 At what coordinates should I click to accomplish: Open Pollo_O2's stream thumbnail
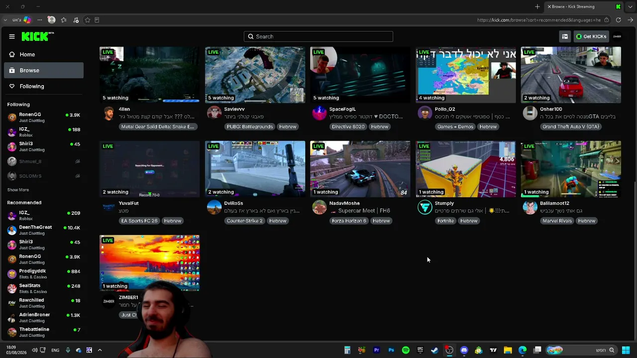pos(466,75)
